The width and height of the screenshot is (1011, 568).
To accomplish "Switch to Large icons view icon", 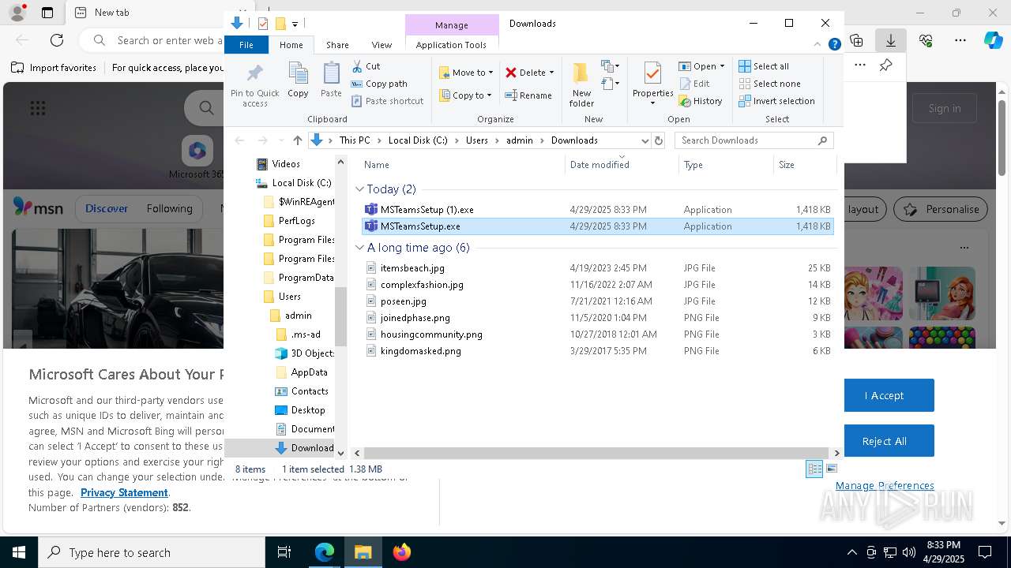I will (831, 469).
